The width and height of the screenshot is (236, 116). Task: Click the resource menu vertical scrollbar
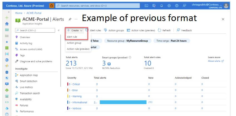[61, 61]
